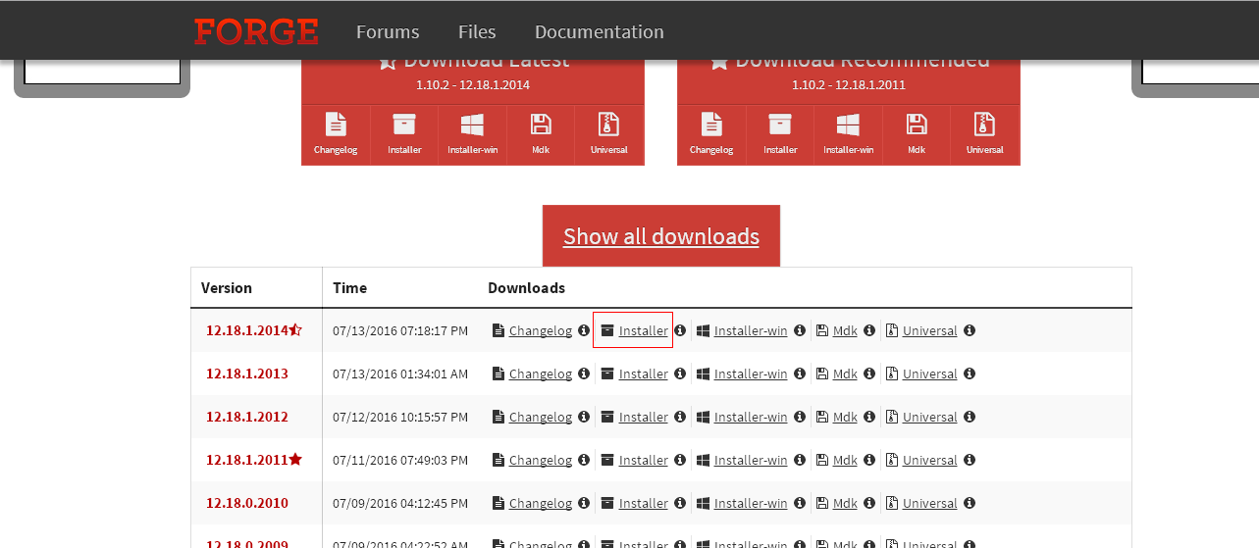Click Mdk icon in Download Recommended box
This screenshot has width=1259, height=548.
(x=917, y=125)
